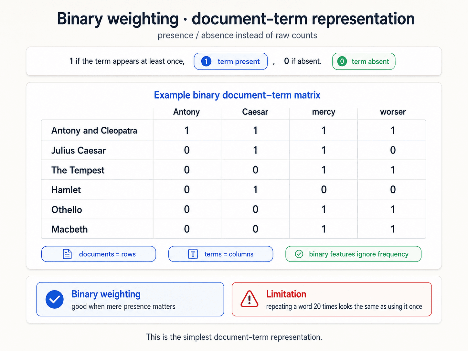The image size is (468, 351).
Task: Select the term absent pill
Action: coord(364,61)
